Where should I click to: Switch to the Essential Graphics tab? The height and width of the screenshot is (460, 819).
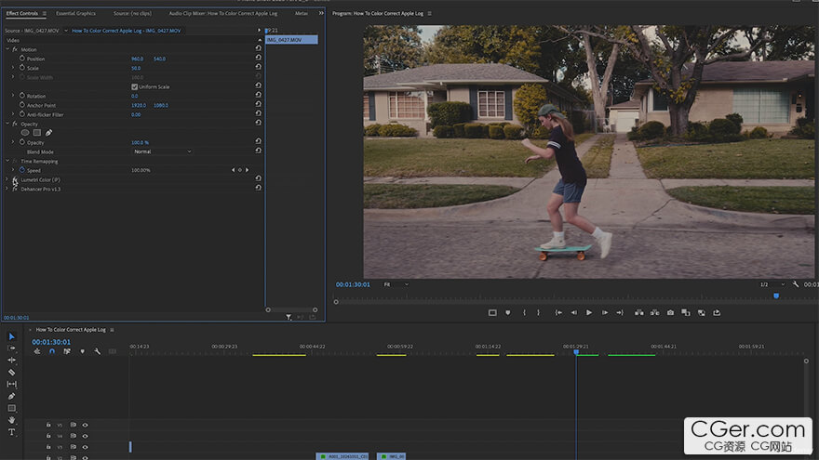click(75, 14)
